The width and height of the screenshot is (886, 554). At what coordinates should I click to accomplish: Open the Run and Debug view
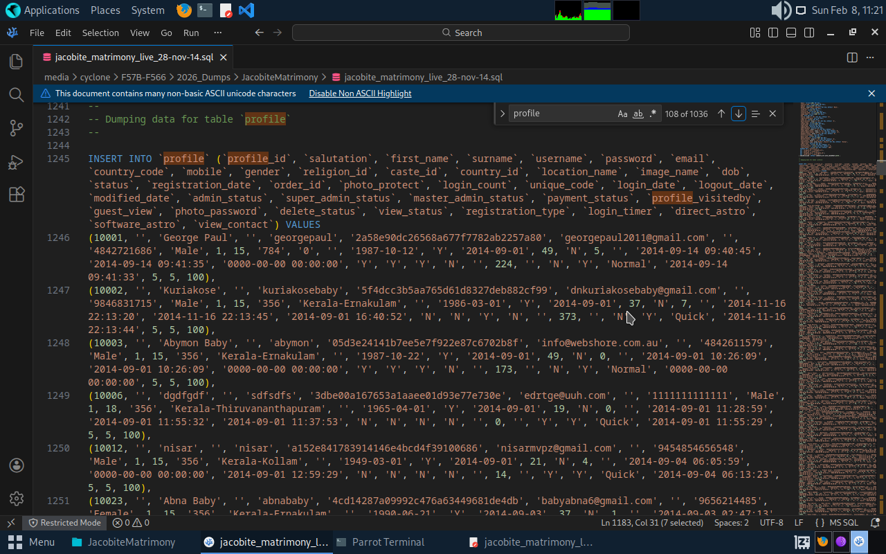coord(16,161)
